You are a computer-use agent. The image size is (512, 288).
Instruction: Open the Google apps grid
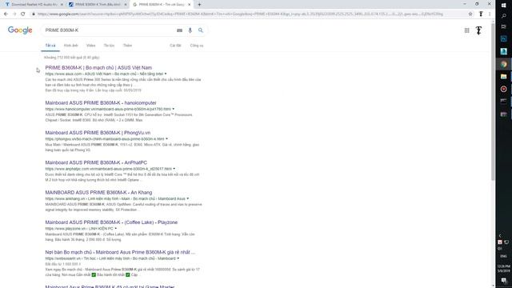click(x=466, y=30)
